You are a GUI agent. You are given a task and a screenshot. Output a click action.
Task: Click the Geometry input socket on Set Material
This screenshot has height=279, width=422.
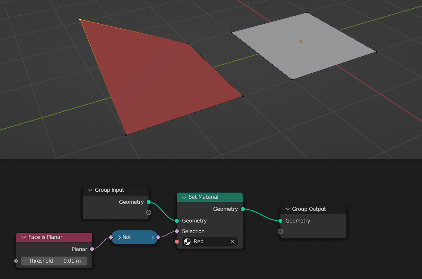point(177,221)
